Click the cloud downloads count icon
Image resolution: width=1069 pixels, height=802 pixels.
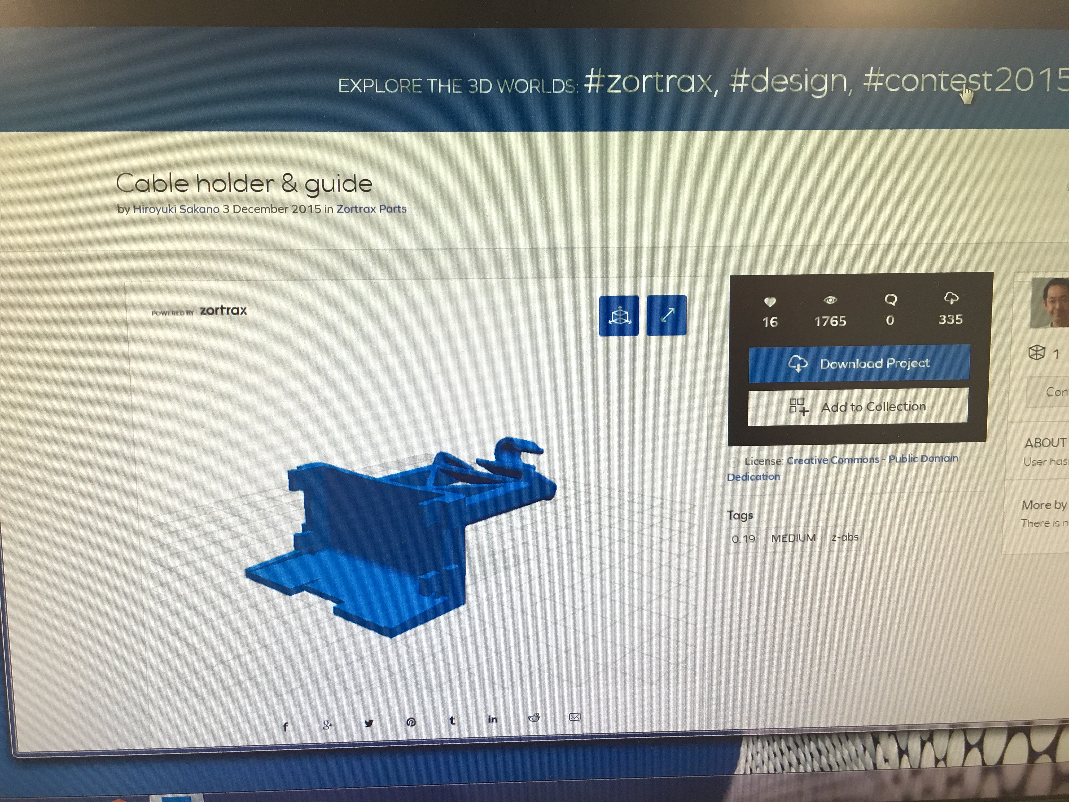point(950,298)
